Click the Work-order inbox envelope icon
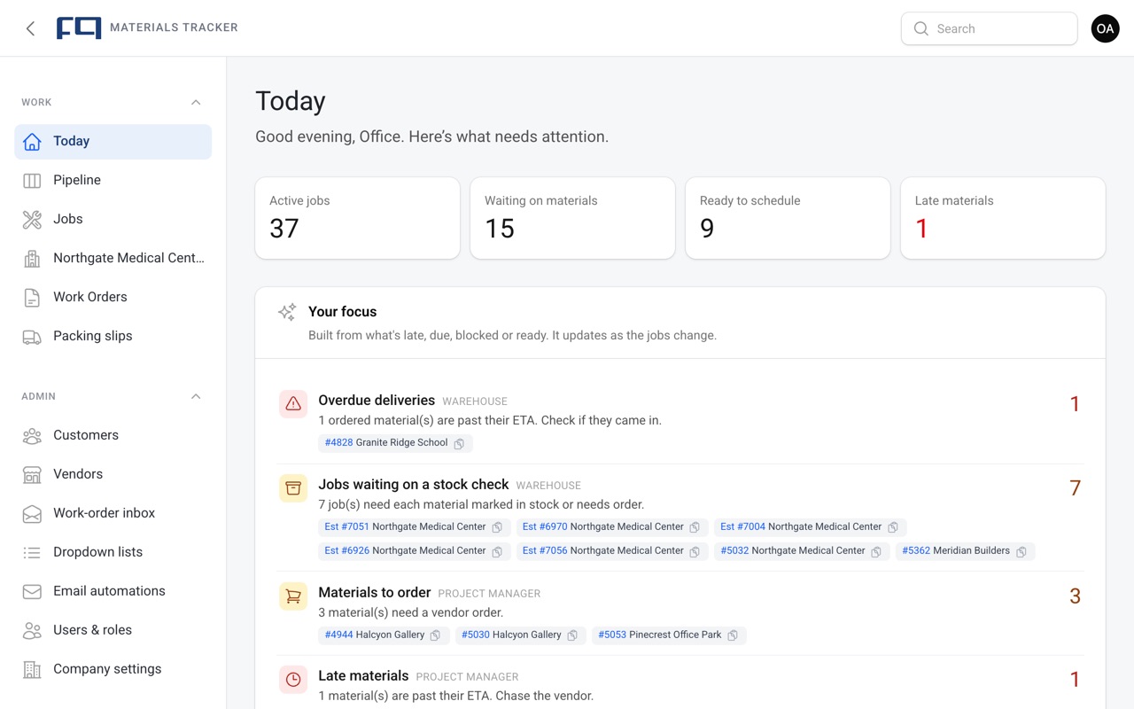The width and height of the screenshot is (1134, 709). click(x=32, y=514)
